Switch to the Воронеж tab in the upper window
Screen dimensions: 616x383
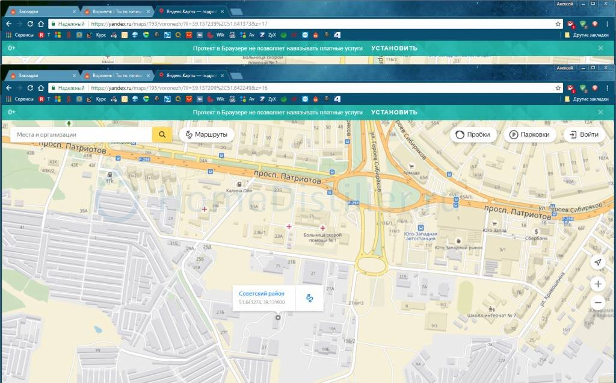[116, 11]
